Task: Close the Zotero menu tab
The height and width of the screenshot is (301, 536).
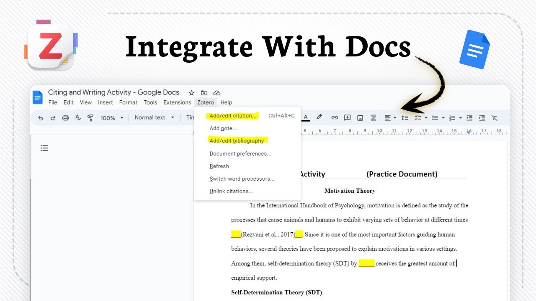Action: 206,102
